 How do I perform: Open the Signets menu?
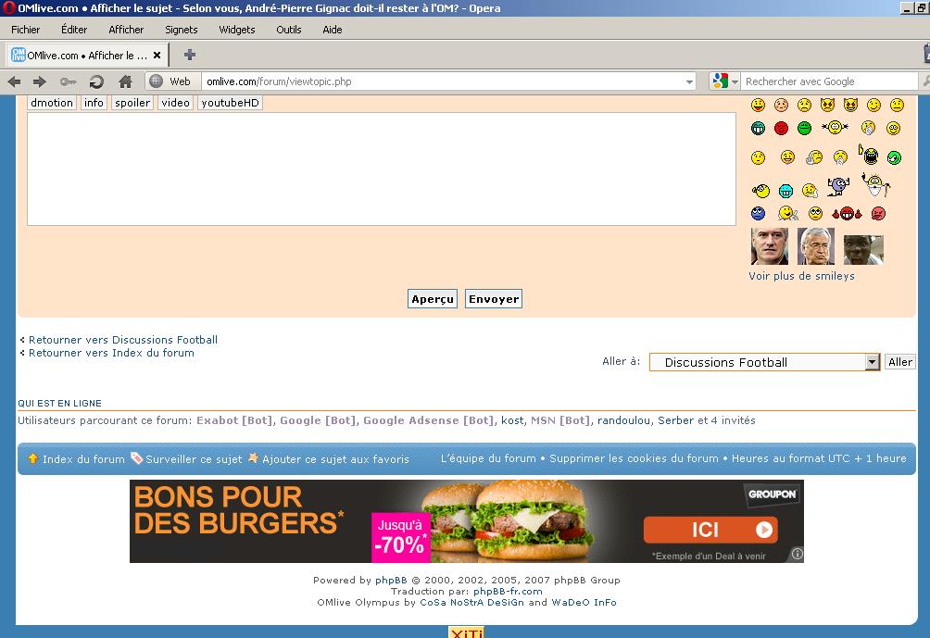point(182,30)
